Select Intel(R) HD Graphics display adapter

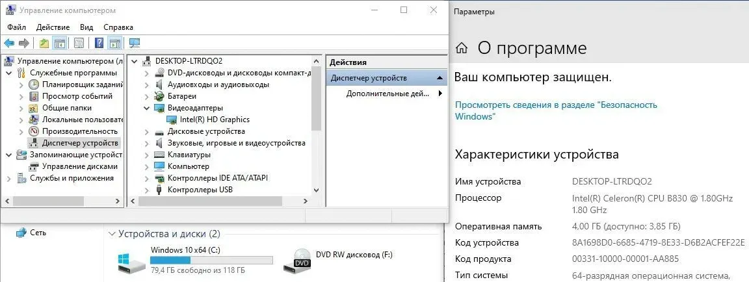[215, 120]
